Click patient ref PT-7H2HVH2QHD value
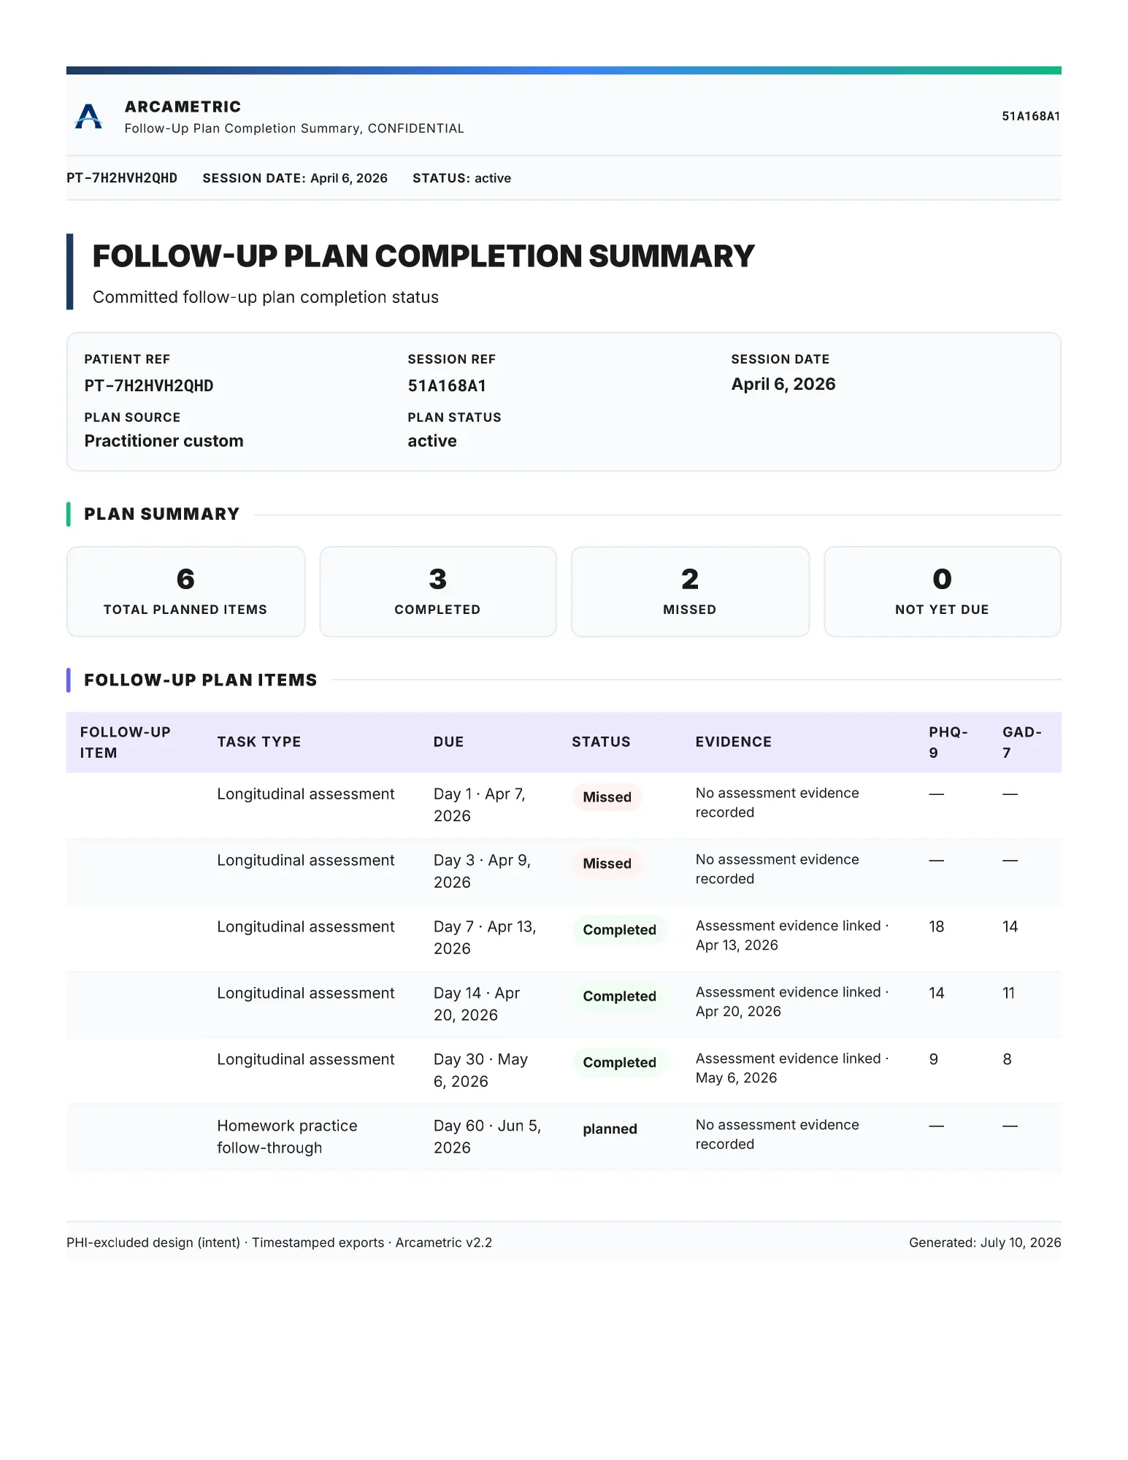 click(149, 385)
